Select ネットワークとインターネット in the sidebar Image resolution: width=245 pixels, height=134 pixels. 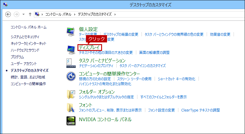pos(28,44)
